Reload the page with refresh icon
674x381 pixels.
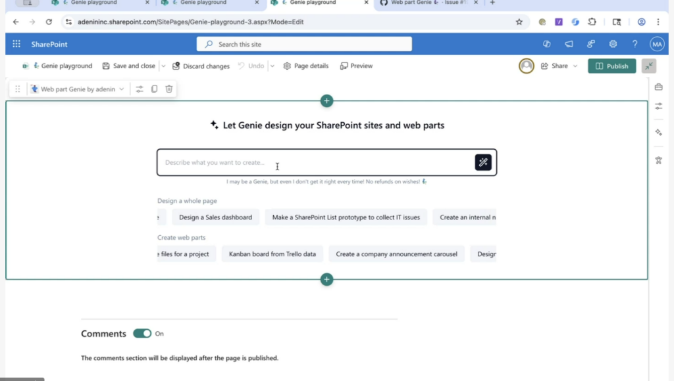click(49, 22)
